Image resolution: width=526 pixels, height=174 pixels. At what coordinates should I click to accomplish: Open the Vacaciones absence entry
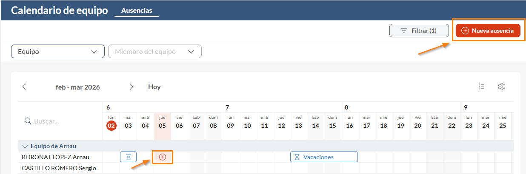click(x=324, y=157)
